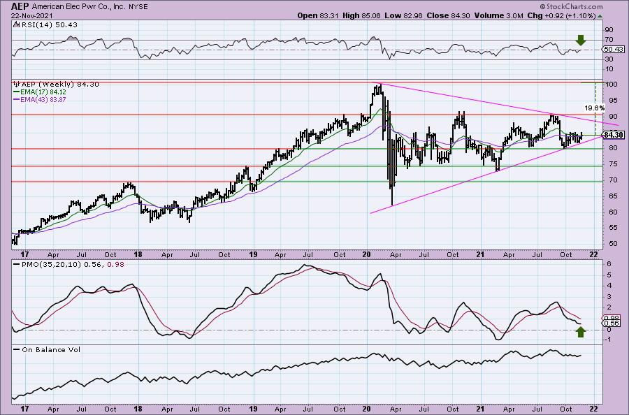The width and height of the screenshot is (629, 415).
Task: Click year 18 on the bottom time axis
Action: click(138, 409)
